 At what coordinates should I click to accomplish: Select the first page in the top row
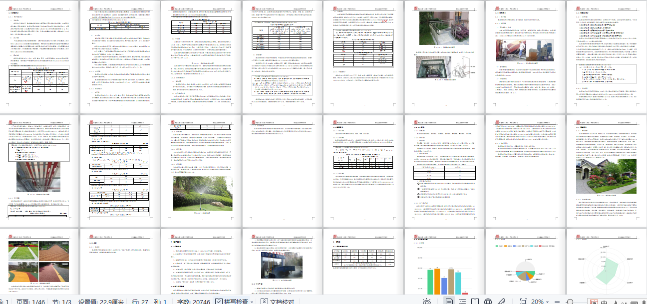[40, 56]
